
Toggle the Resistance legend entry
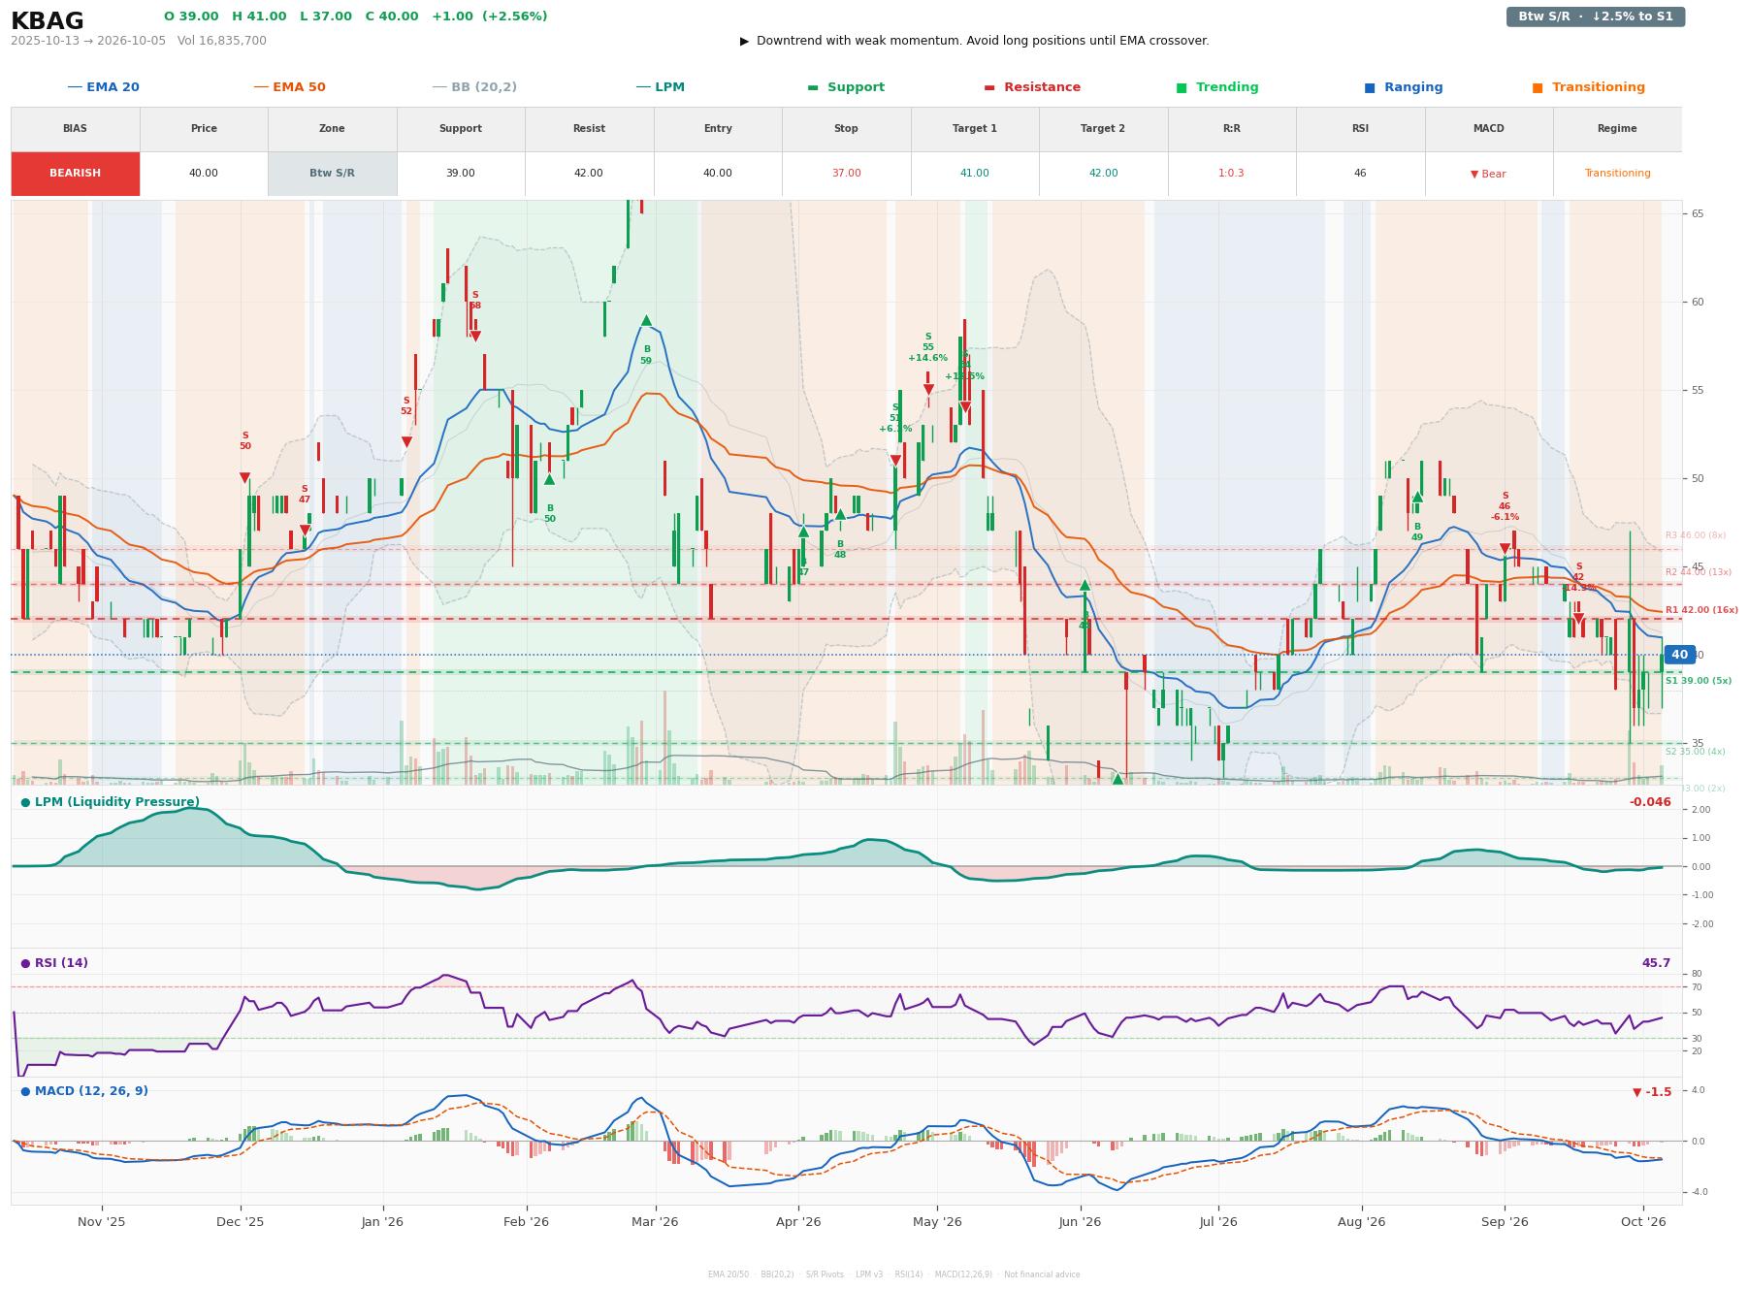(x=1032, y=87)
